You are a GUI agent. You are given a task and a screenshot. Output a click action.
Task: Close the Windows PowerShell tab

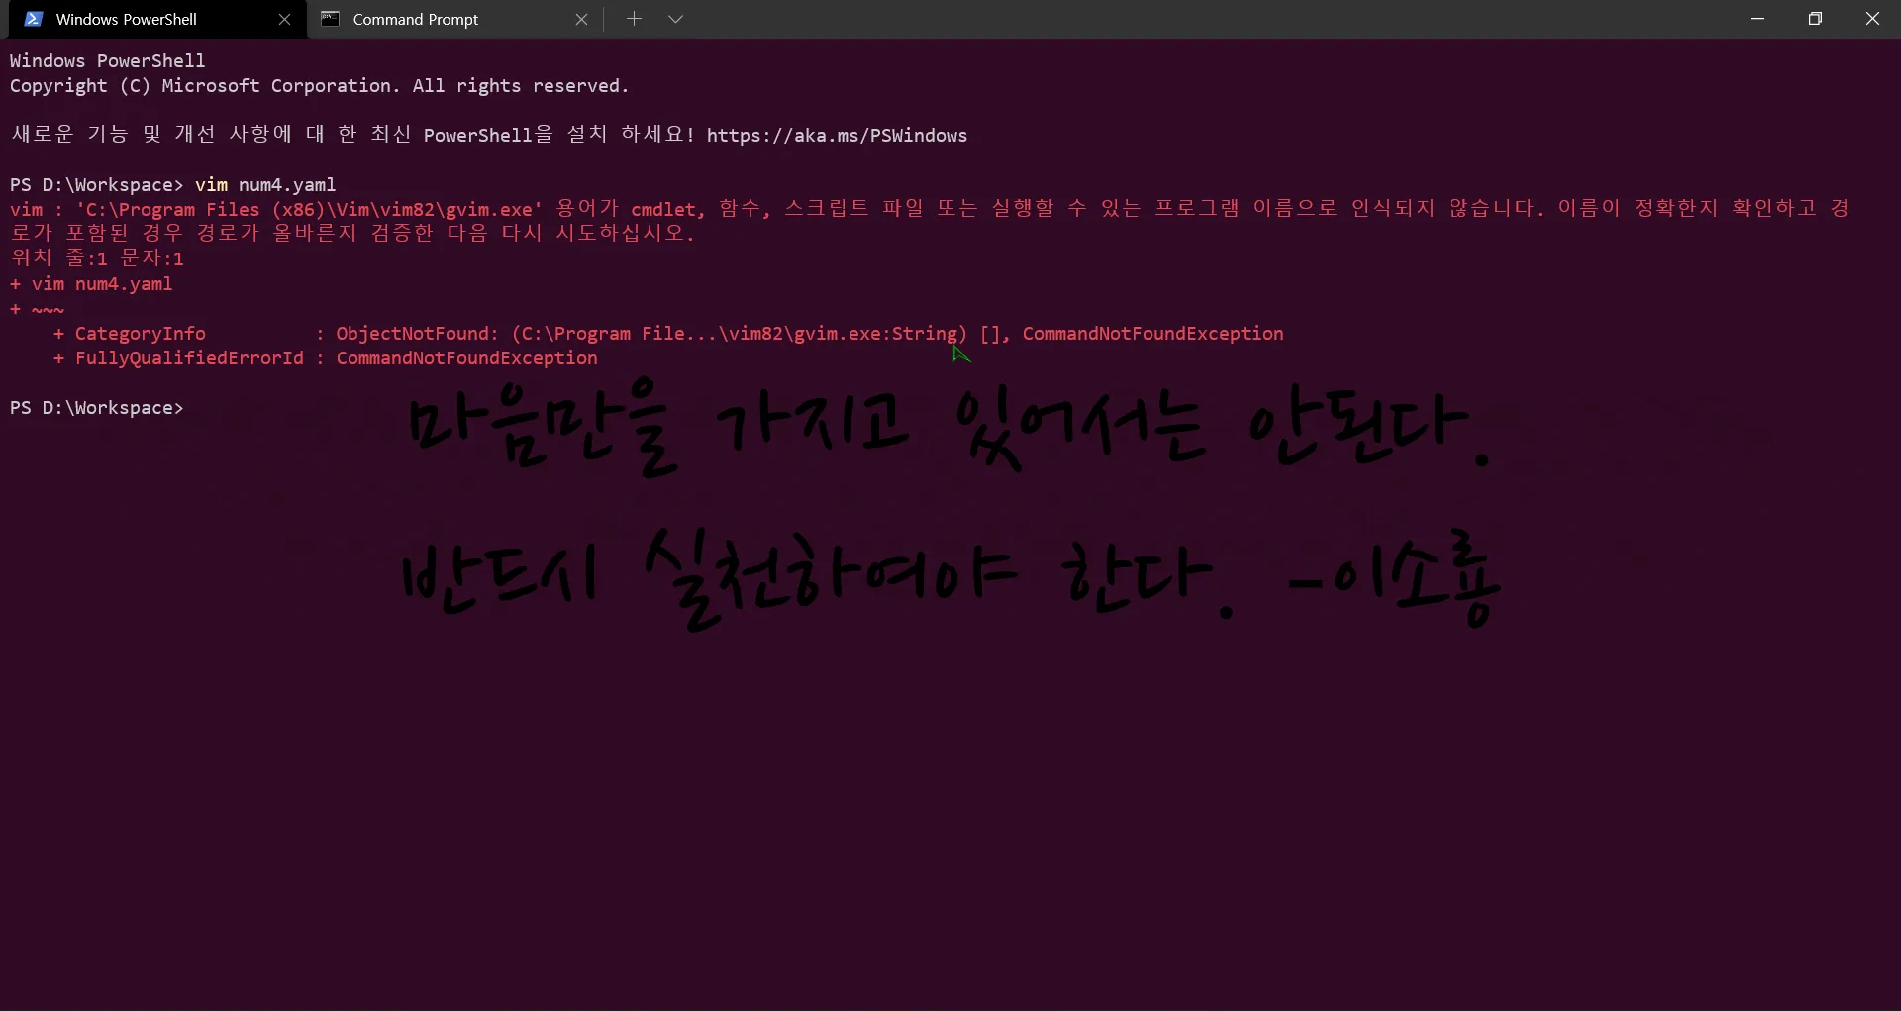coord(284,19)
